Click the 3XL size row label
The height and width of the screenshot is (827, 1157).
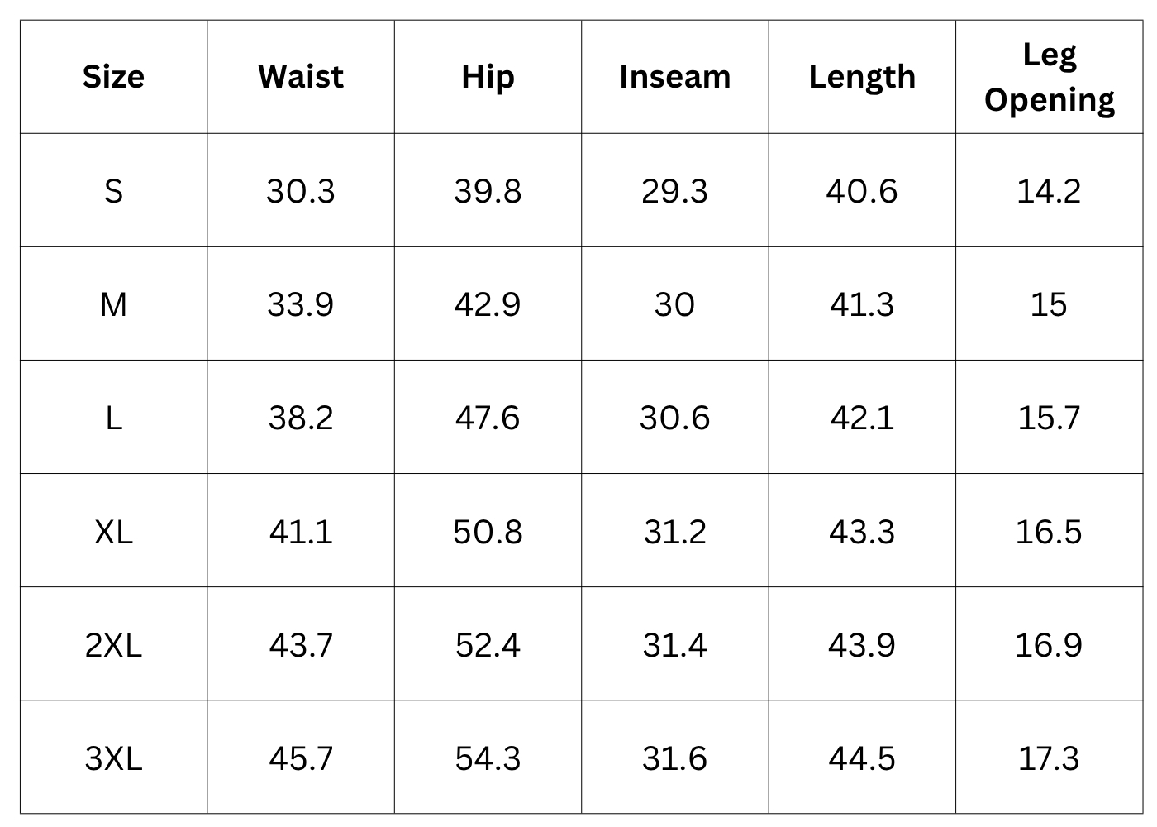click(113, 758)
